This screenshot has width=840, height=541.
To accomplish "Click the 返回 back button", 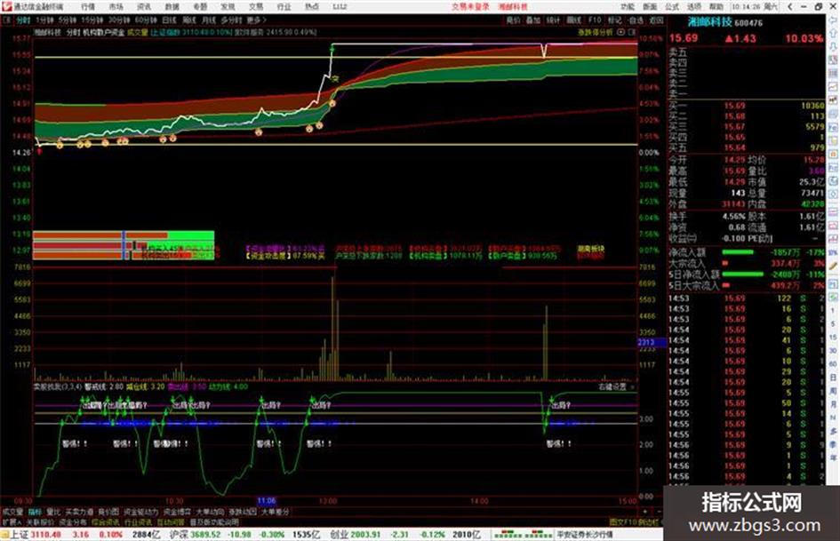I will (x=656, y=20).
